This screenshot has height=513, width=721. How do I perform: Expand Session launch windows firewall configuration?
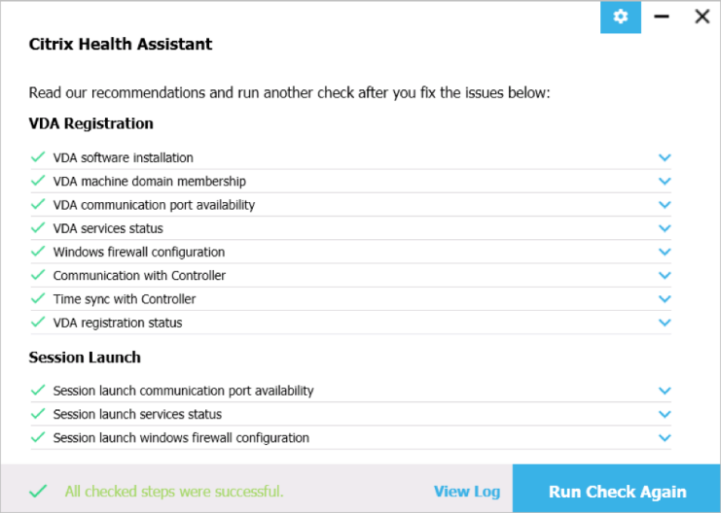coord(665,437)
